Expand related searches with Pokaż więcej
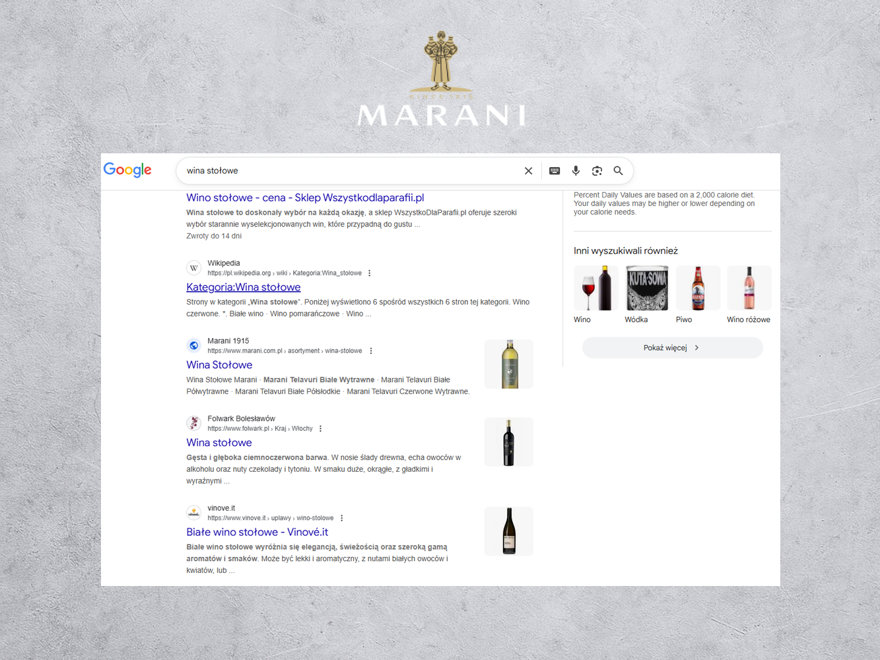Viewport: 880px width, 660px height. [x=672, y=348]
